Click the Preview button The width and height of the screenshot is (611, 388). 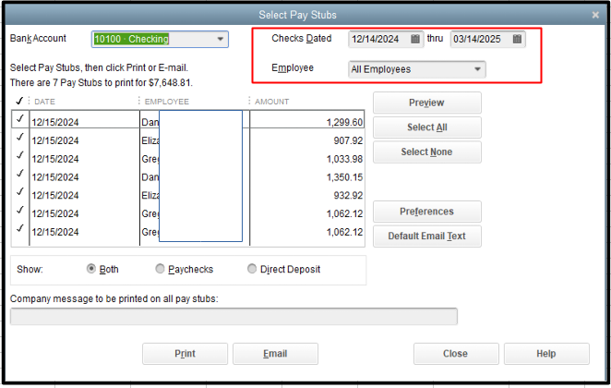pos(427,103)
